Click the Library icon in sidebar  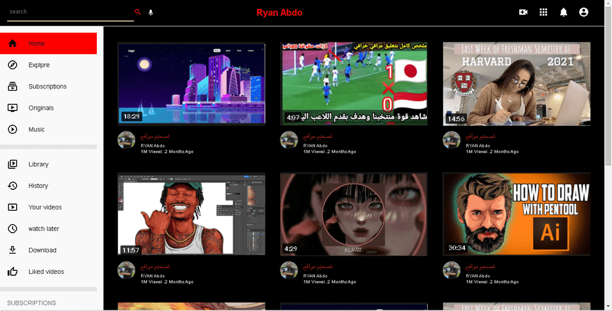coord(13,164)
